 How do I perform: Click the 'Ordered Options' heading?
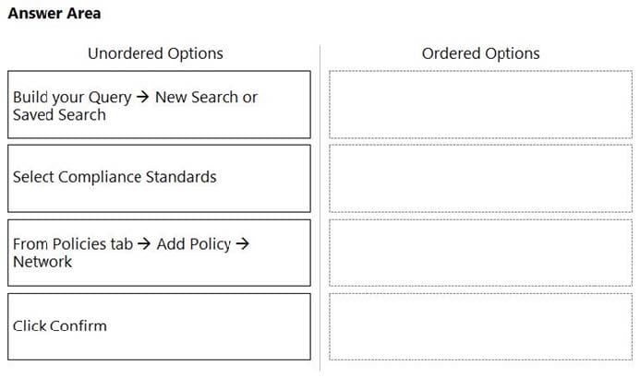point(481,53)
